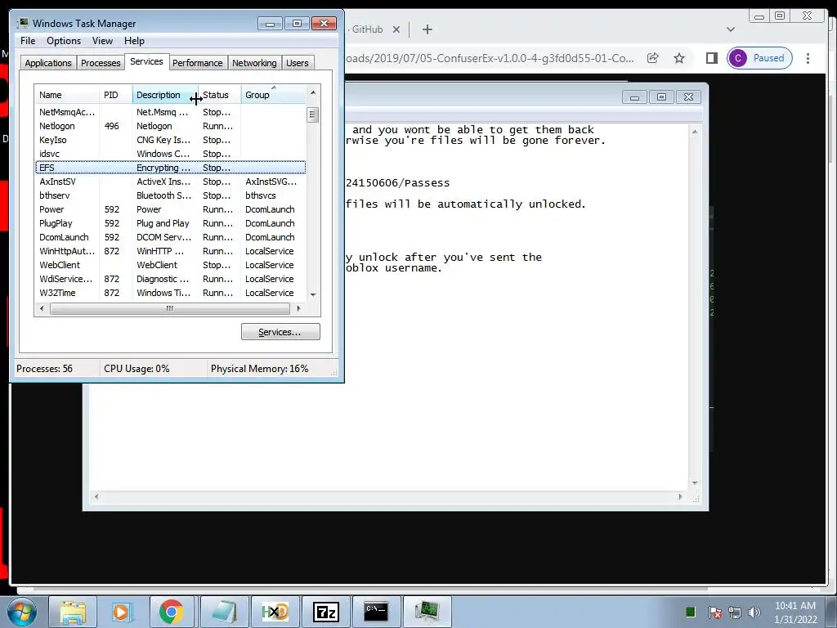
Task: Open the File menu in Task Manager
Action: click(28, 41)
